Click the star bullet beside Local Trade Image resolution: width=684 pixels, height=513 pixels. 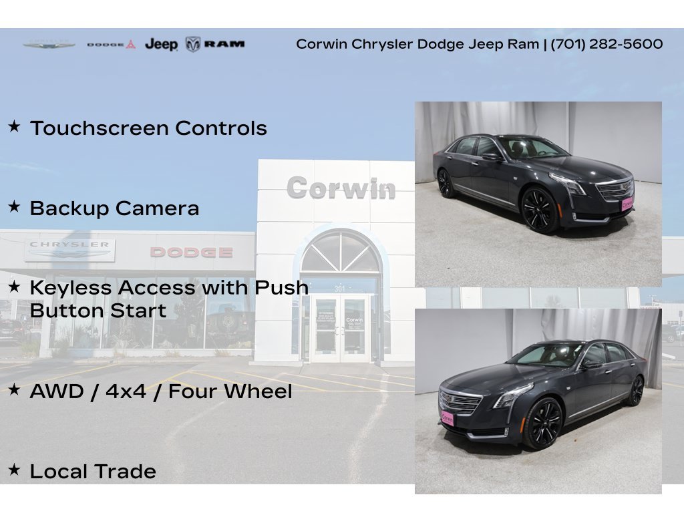click(15, 470)
